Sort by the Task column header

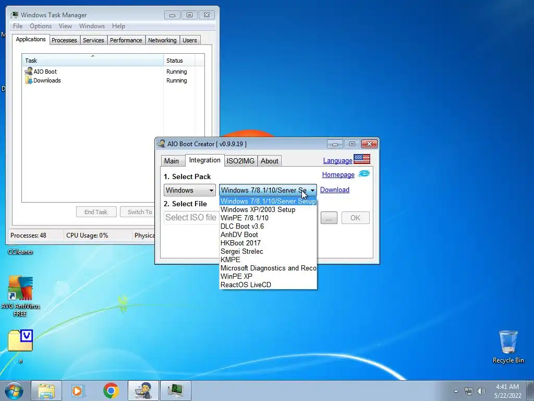93,61
